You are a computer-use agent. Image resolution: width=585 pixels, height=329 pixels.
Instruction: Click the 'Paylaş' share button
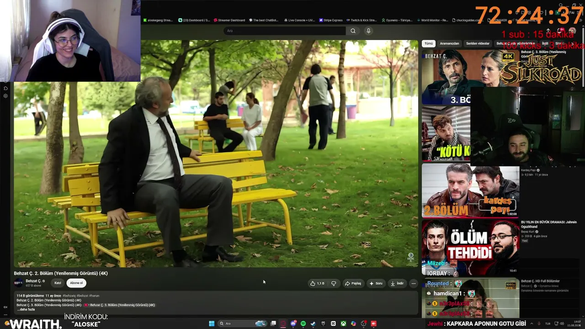[353, 283]
